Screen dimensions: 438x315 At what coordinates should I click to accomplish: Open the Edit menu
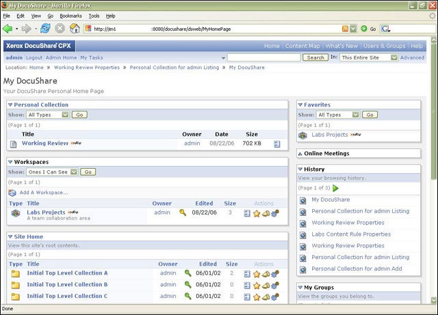[21, 16]
